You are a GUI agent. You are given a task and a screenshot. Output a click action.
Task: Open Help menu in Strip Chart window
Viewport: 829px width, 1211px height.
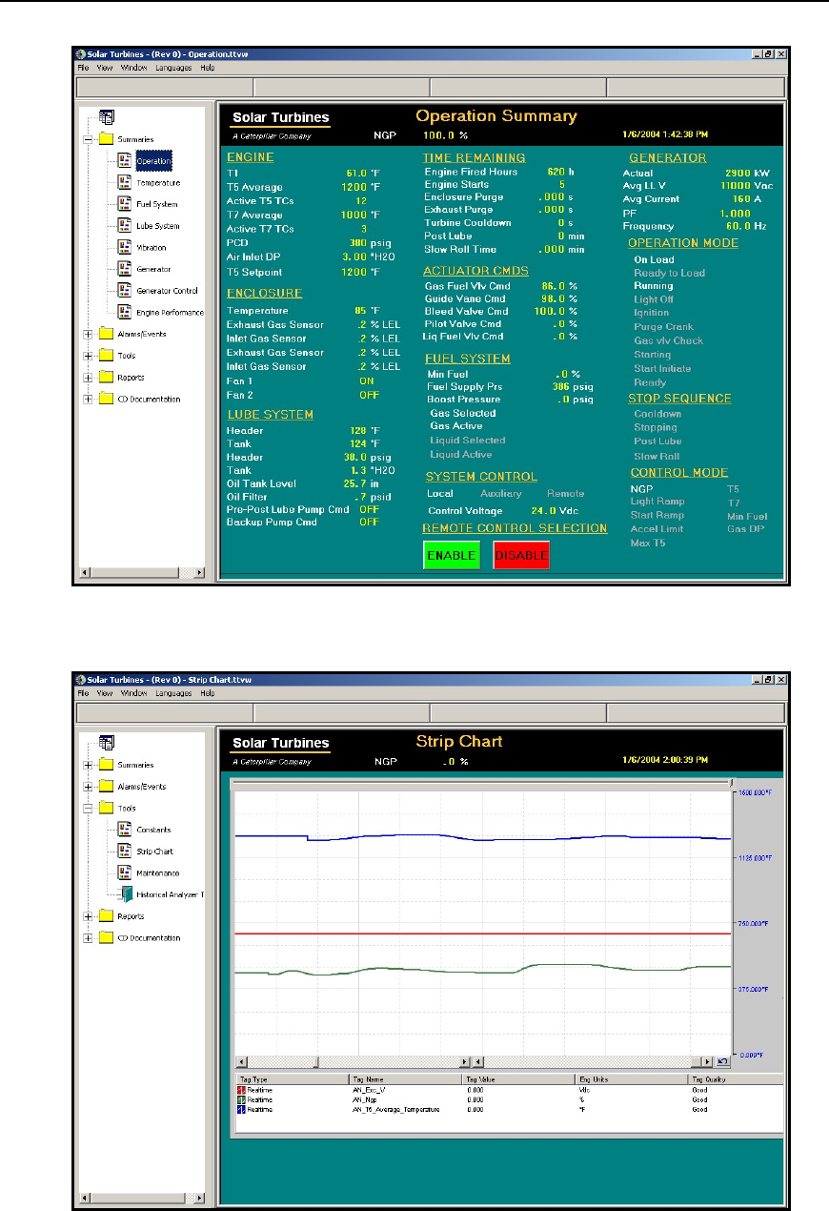(207, 694)
